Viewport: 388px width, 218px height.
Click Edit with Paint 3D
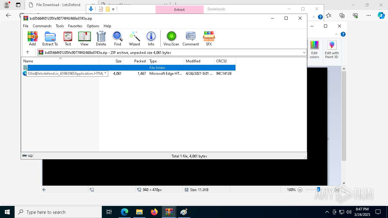click(x=332, y=50)
